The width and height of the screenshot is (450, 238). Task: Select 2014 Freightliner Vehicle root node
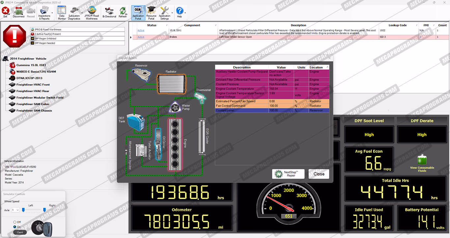(28, 59)
